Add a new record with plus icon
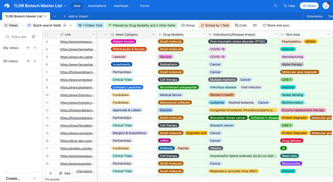 coord(51,173)
